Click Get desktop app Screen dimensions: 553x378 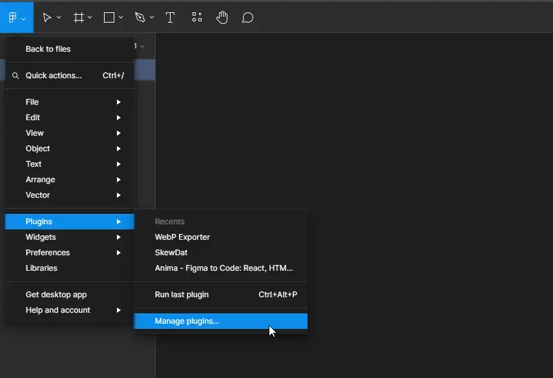pos(56,295)
